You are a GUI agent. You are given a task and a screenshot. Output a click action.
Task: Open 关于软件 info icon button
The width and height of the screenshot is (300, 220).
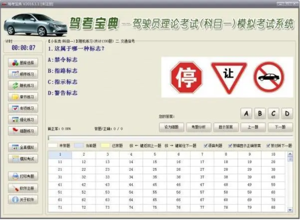pos(23,200)
